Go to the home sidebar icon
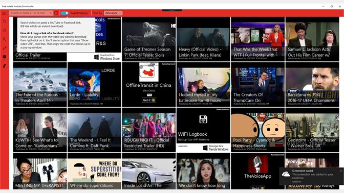 coord(4,30)
